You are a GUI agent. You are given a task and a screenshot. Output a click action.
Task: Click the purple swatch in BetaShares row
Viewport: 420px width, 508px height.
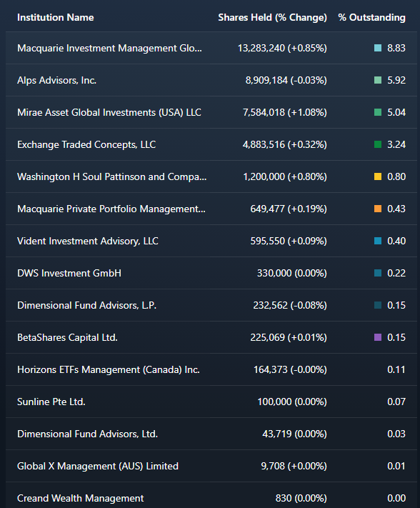coord(378,337)
